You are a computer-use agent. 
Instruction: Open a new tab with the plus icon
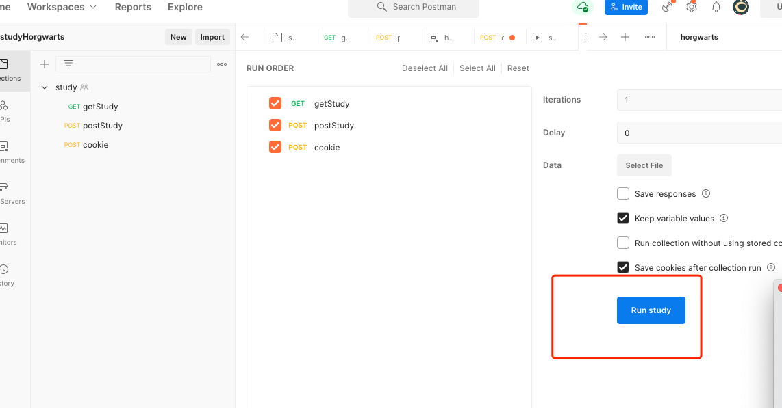click(625, 37)
